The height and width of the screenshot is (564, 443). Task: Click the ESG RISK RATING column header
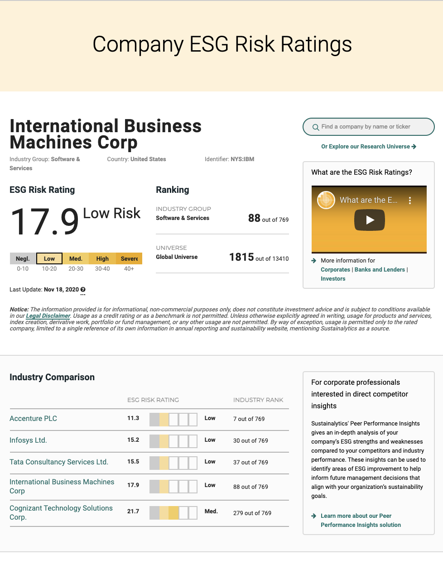pos(153,400)
